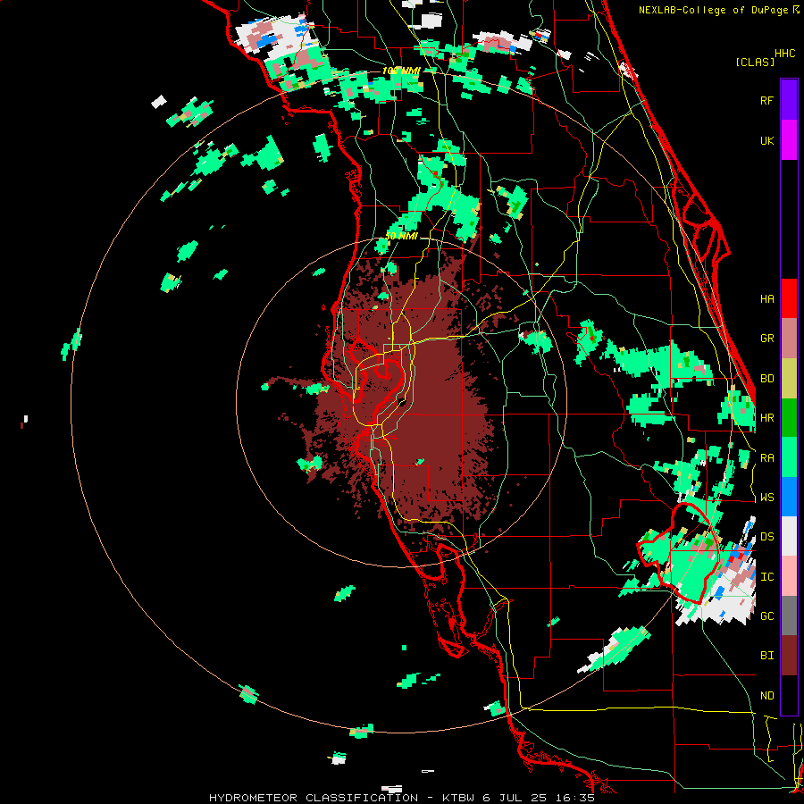The image size is (804, 804).
Task: Click the 'NEXLAB-College of DuPage' credit text
Action: click(x=713, y=10)
